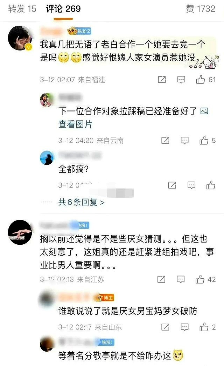Viewport: 224px width, 366px height.
Task: Share the 云南 reply
Action: [165, 140]
